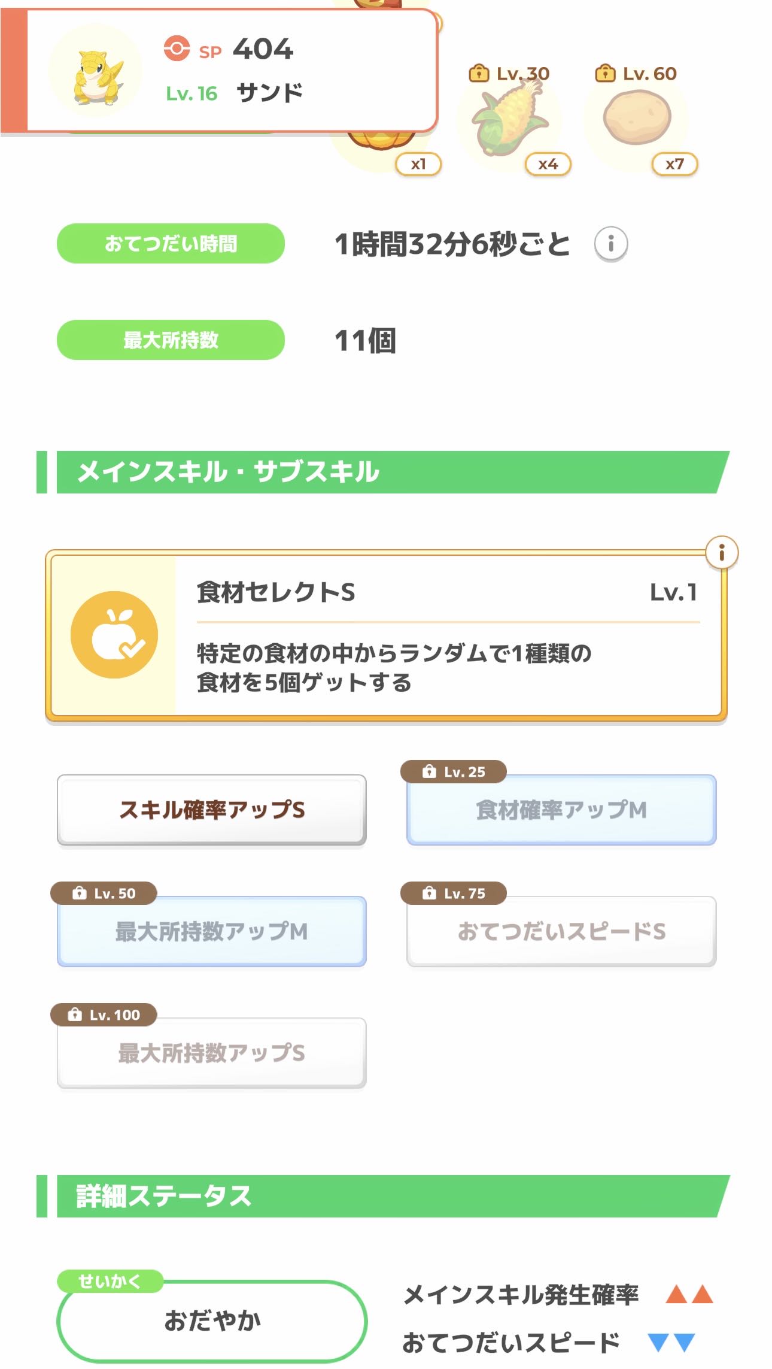Tap the Sandshrew portrait icon
The height and width of the screenshot is (1369, 772).
click(x=96, y=71)
